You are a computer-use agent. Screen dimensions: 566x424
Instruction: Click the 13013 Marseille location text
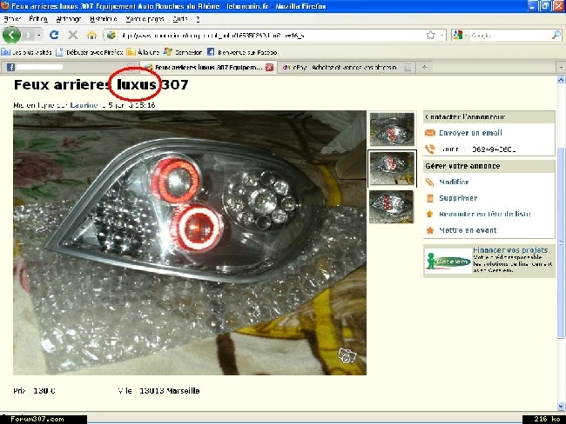169,390
